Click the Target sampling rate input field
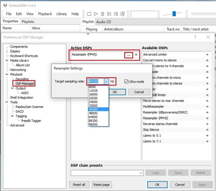Image resolution: width=216 pixels, height=191 pixels. click(x=96, y=82)
